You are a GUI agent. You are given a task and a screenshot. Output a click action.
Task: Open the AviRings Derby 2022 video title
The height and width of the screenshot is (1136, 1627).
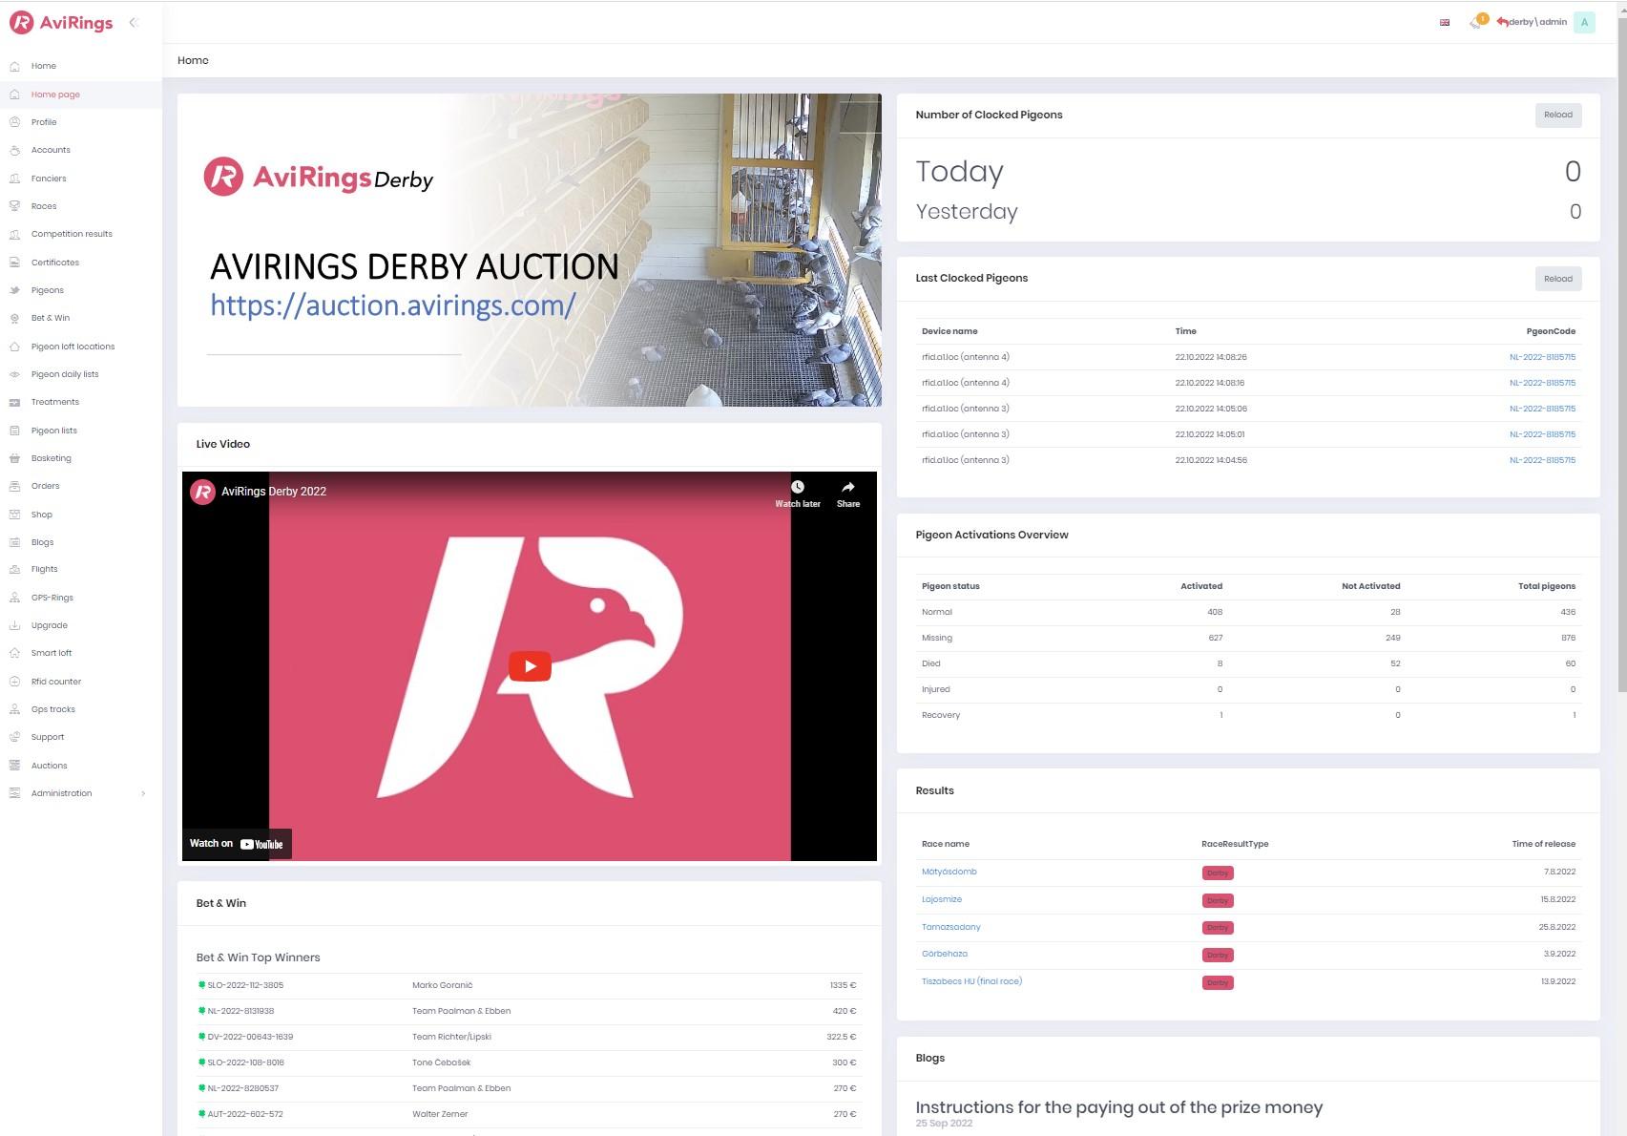[274, 492]
